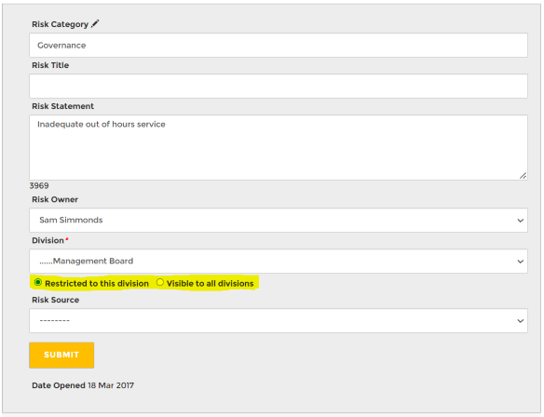Viewport: 544px width, 417px height.
Task: Open the Risk Source dropdown
Action: coord(279,320)
